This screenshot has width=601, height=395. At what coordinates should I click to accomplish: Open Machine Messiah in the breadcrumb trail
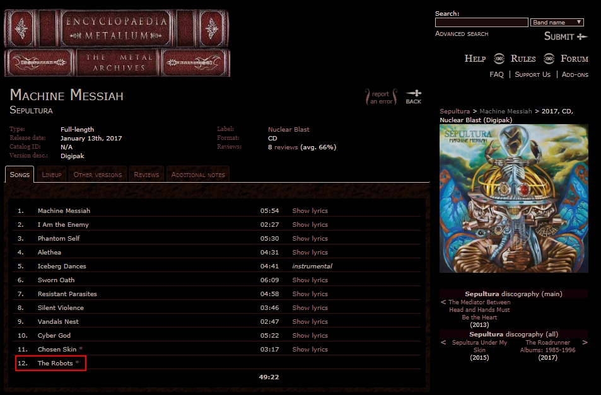[506, 112]
